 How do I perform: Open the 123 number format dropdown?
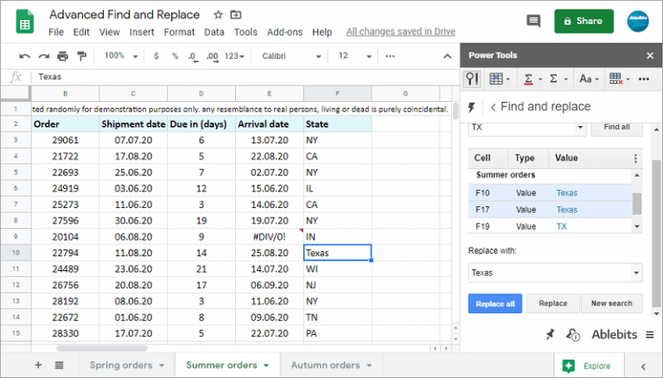234,56
